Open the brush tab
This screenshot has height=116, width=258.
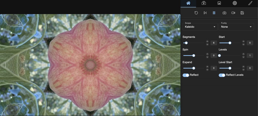pos(250,3)
